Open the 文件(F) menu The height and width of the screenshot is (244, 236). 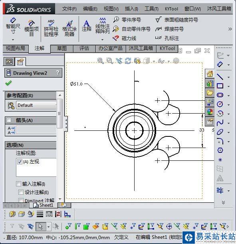[69, 9]
